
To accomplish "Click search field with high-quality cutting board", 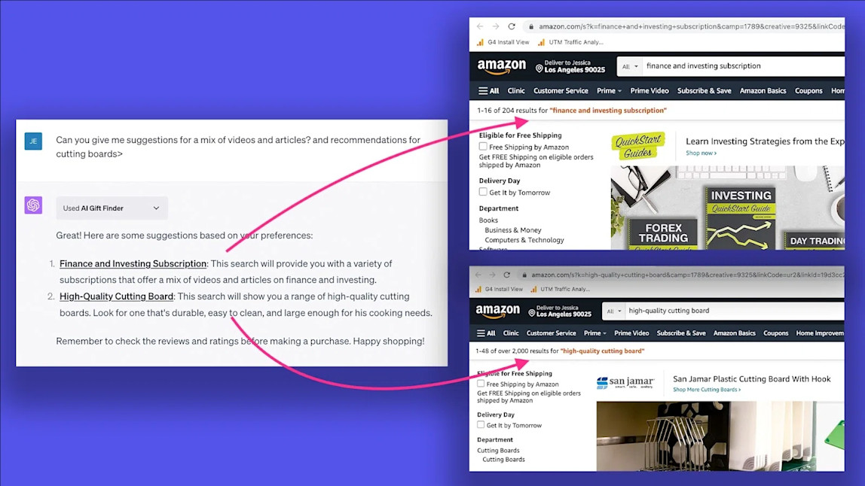I will tap(735, 311).
